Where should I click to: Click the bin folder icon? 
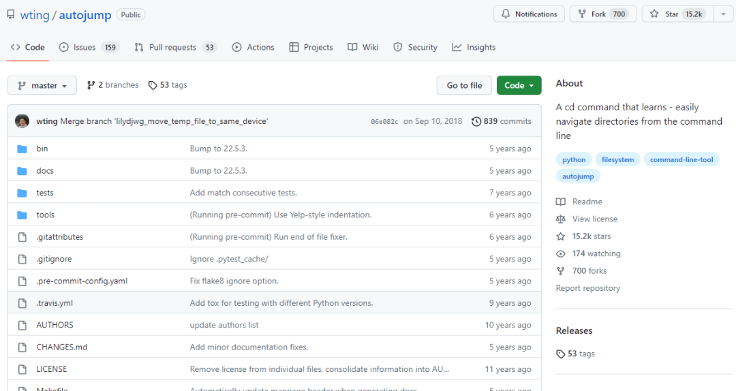click(x=22, y=148)
